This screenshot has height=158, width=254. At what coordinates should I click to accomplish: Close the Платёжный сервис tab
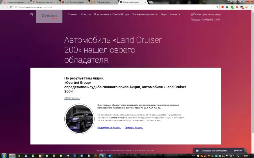[x=145, y=2]
